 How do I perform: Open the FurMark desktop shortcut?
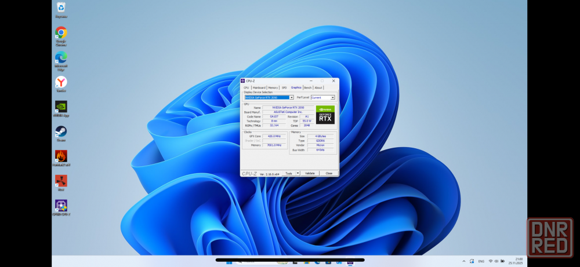[x=61, y=156]
